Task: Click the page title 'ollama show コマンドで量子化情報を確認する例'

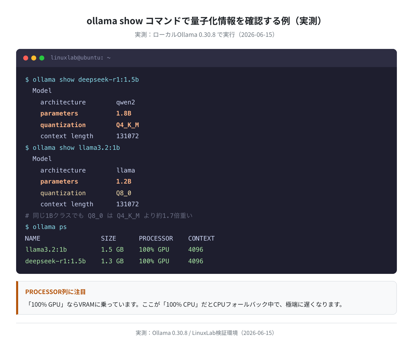Action: pos(204,21)
